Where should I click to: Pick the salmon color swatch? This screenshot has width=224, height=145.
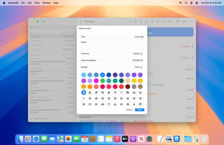coord(96,87)
